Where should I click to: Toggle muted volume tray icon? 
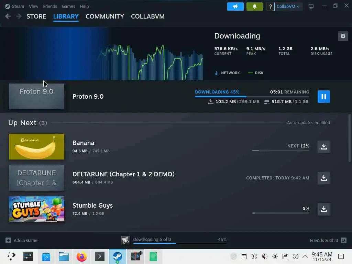[x=265, y=256]
